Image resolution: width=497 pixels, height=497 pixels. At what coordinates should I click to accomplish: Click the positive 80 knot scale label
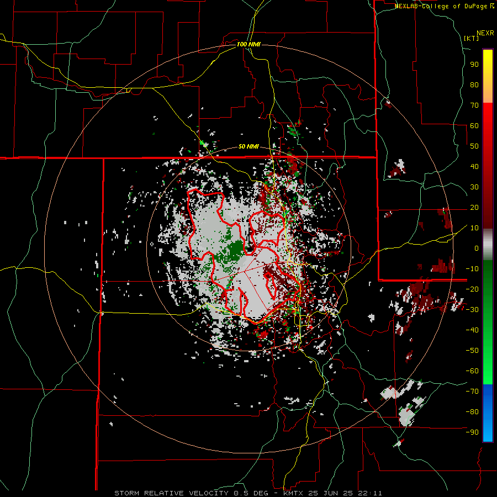(474, 84)
